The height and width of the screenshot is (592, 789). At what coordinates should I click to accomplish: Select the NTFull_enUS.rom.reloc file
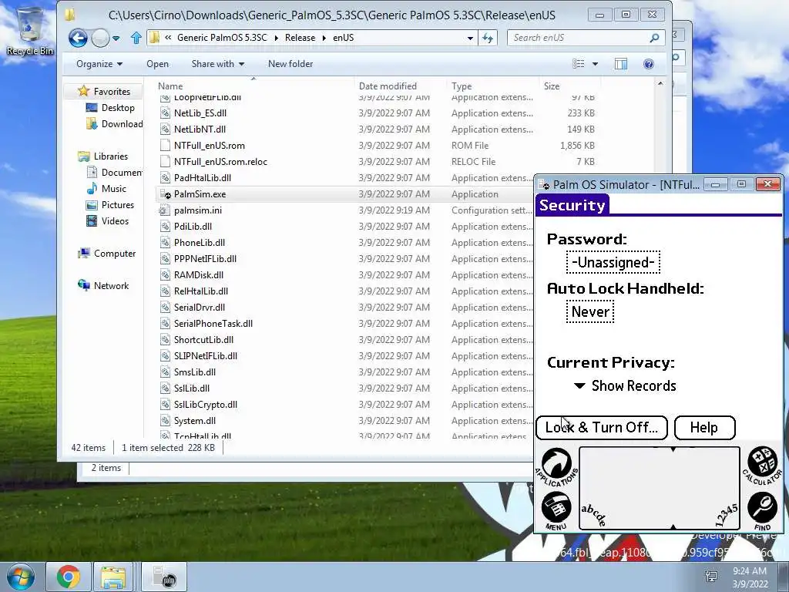pyautogui.click(x=220, y=162)
